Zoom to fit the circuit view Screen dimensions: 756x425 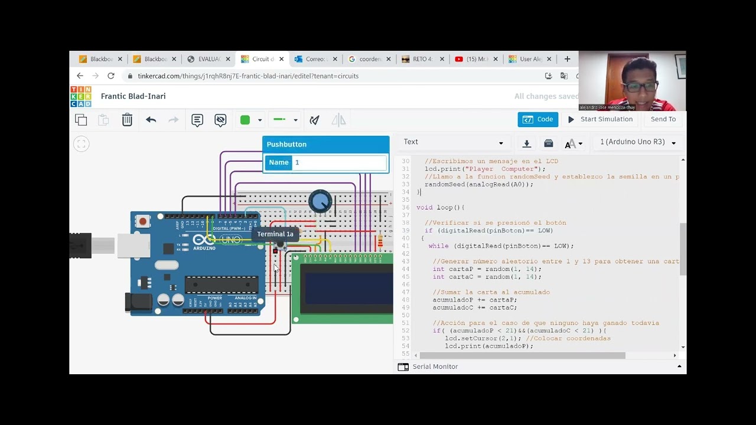82,144
